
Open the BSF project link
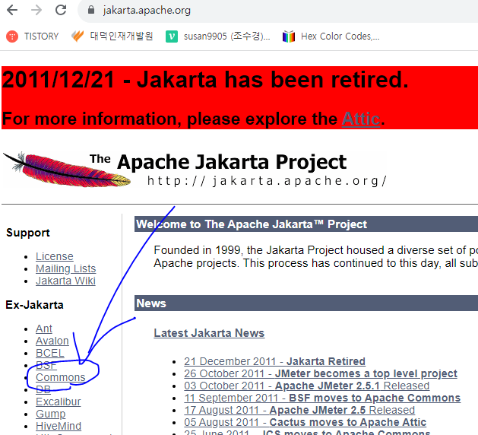point(46,365)
